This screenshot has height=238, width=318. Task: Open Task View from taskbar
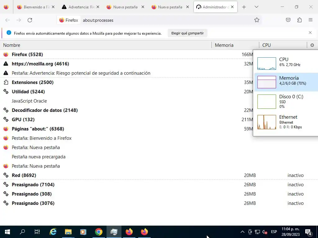(x=37, y=232)
